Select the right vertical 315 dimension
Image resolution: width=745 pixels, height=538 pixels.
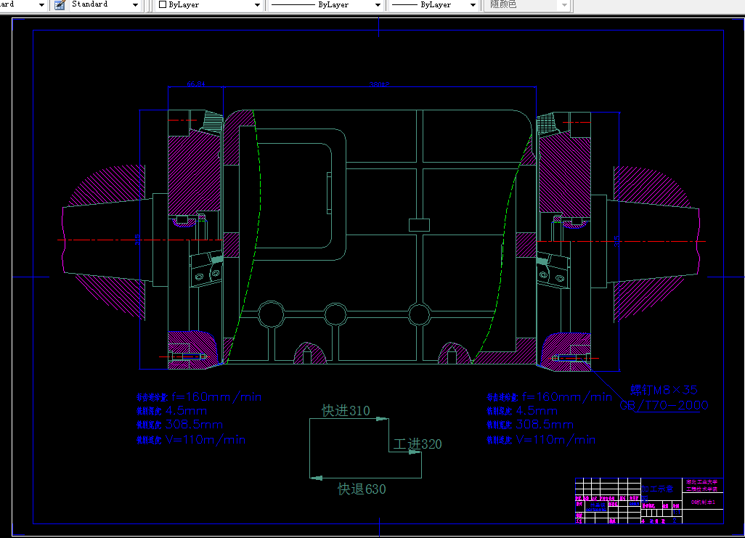(616, 241)
